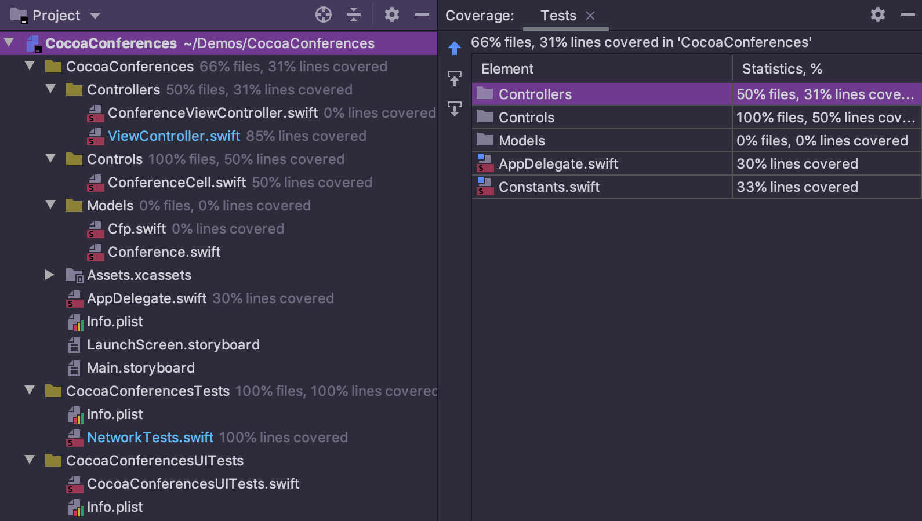Viewport: 922px width, 521px height.
Task: Click the swift file icon beside Cfp.swift
Action: pos(95,229)
